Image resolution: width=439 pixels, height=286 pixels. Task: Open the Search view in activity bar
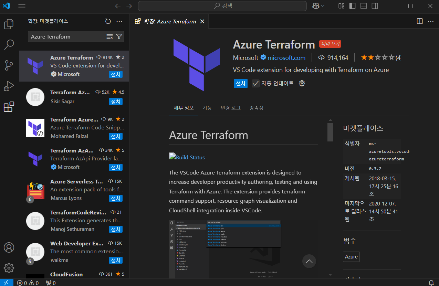tap(9, 44)
